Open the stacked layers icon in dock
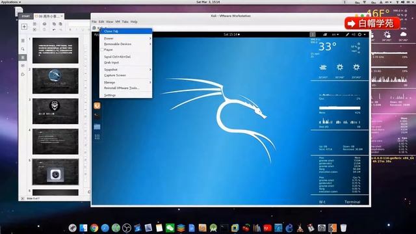The width and height of the screenshot is (416, 234). 181,228
